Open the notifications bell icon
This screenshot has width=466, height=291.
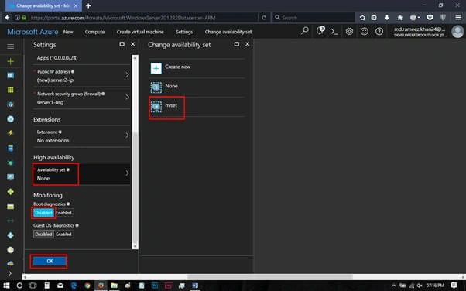[x=320, y=31]
